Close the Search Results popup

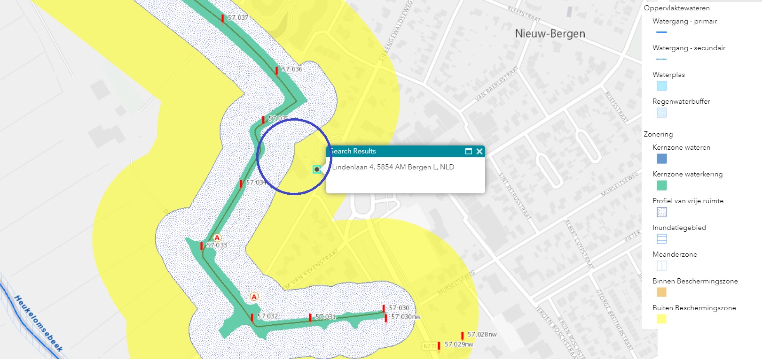coord(479,151)
